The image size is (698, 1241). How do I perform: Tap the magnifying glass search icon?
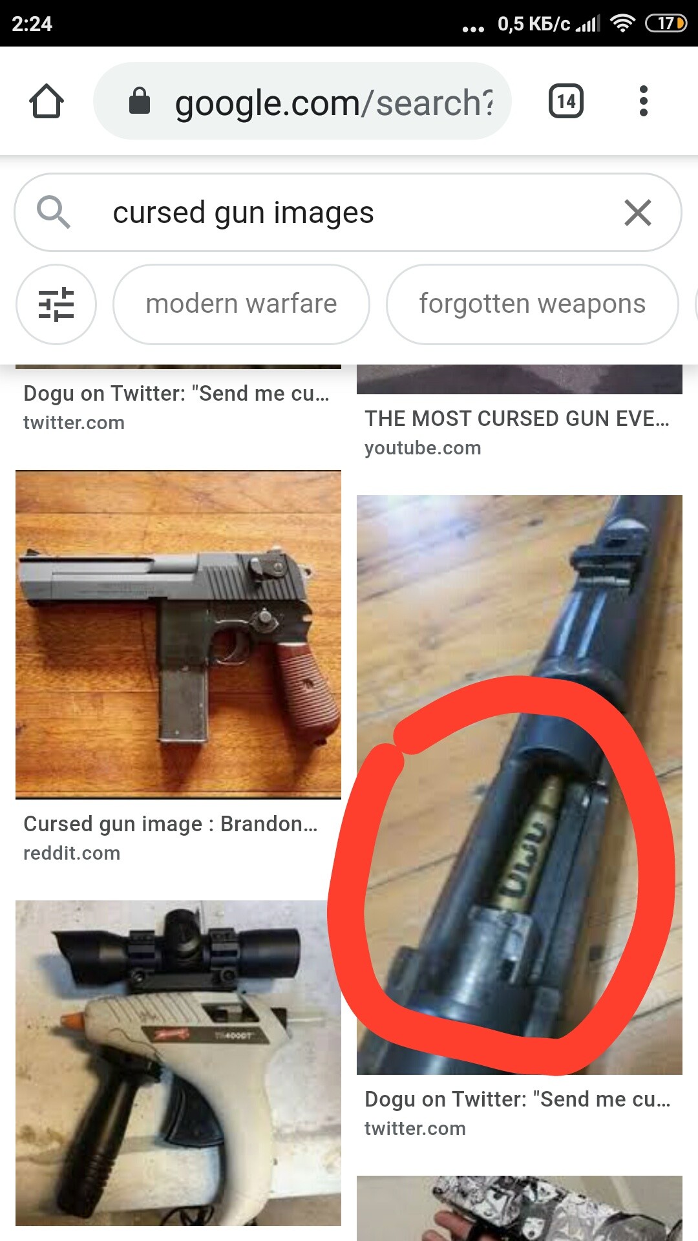(x=54, y=212)
